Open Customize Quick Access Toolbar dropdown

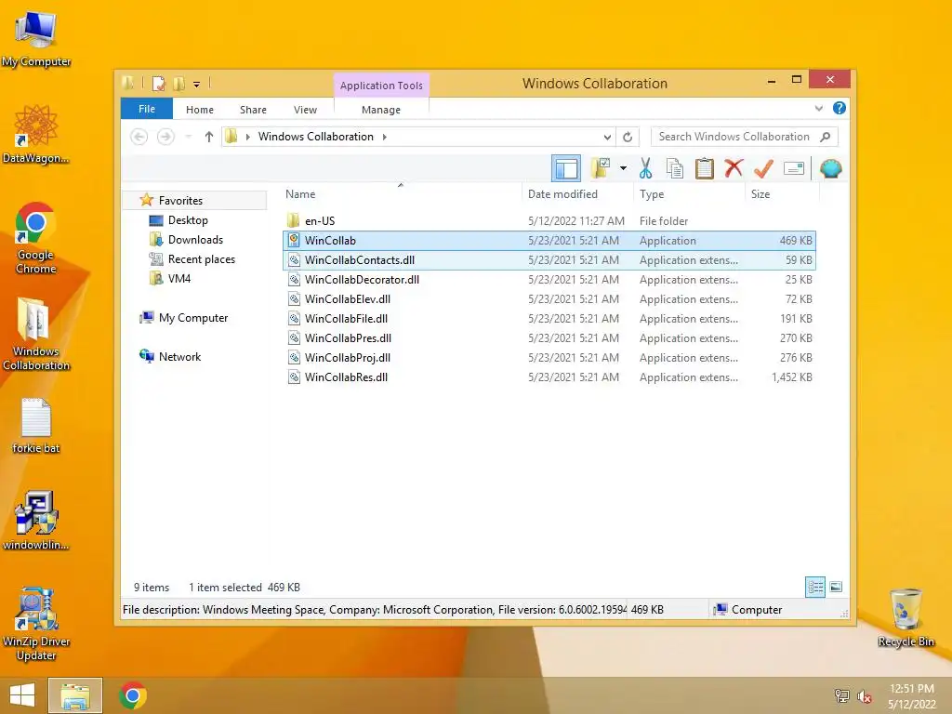(x=197, y=85)
